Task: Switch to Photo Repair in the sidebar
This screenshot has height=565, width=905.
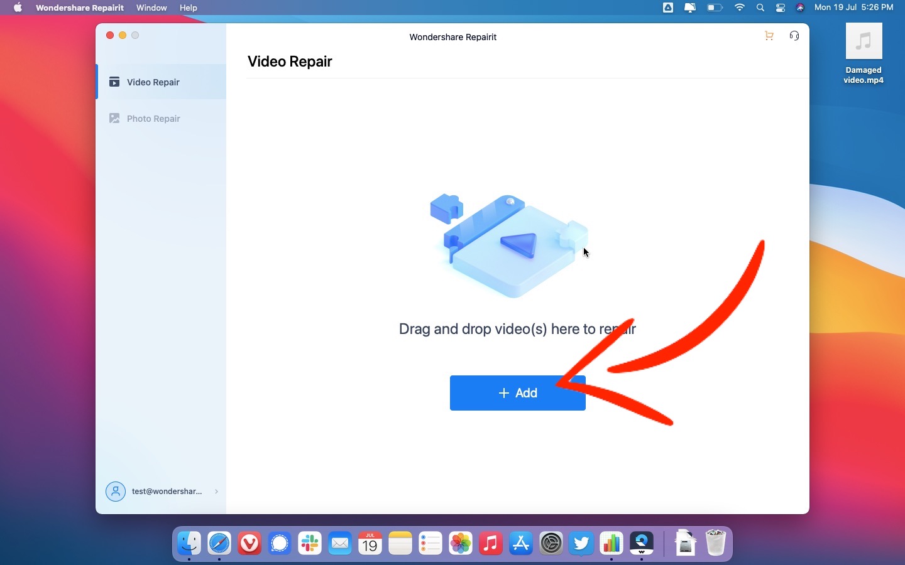Action: [162, 118]
